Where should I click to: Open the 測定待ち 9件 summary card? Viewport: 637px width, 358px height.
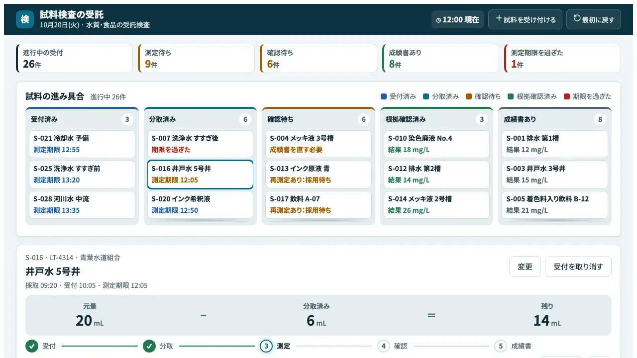(x=197, y=59)
